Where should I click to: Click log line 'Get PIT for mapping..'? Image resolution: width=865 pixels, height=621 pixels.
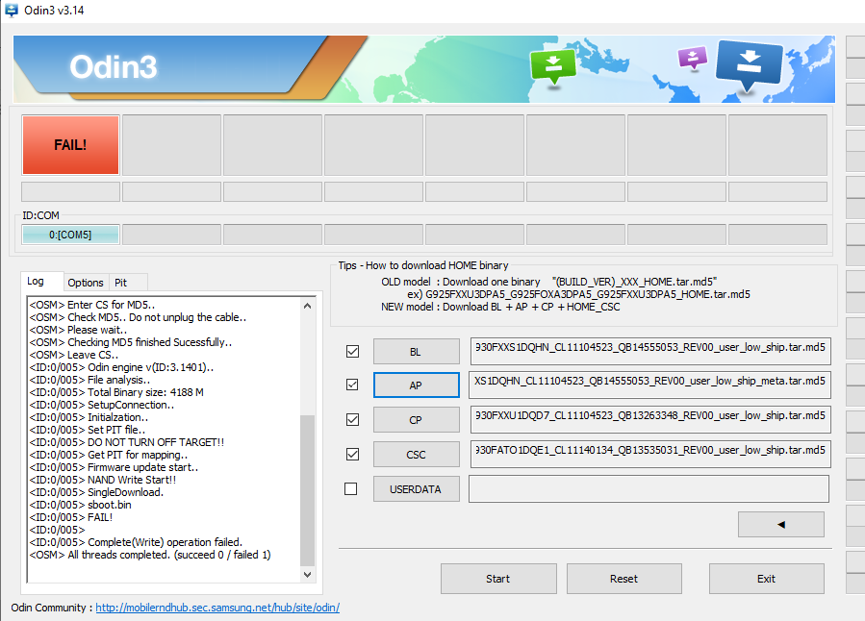(x=109, y=455)
